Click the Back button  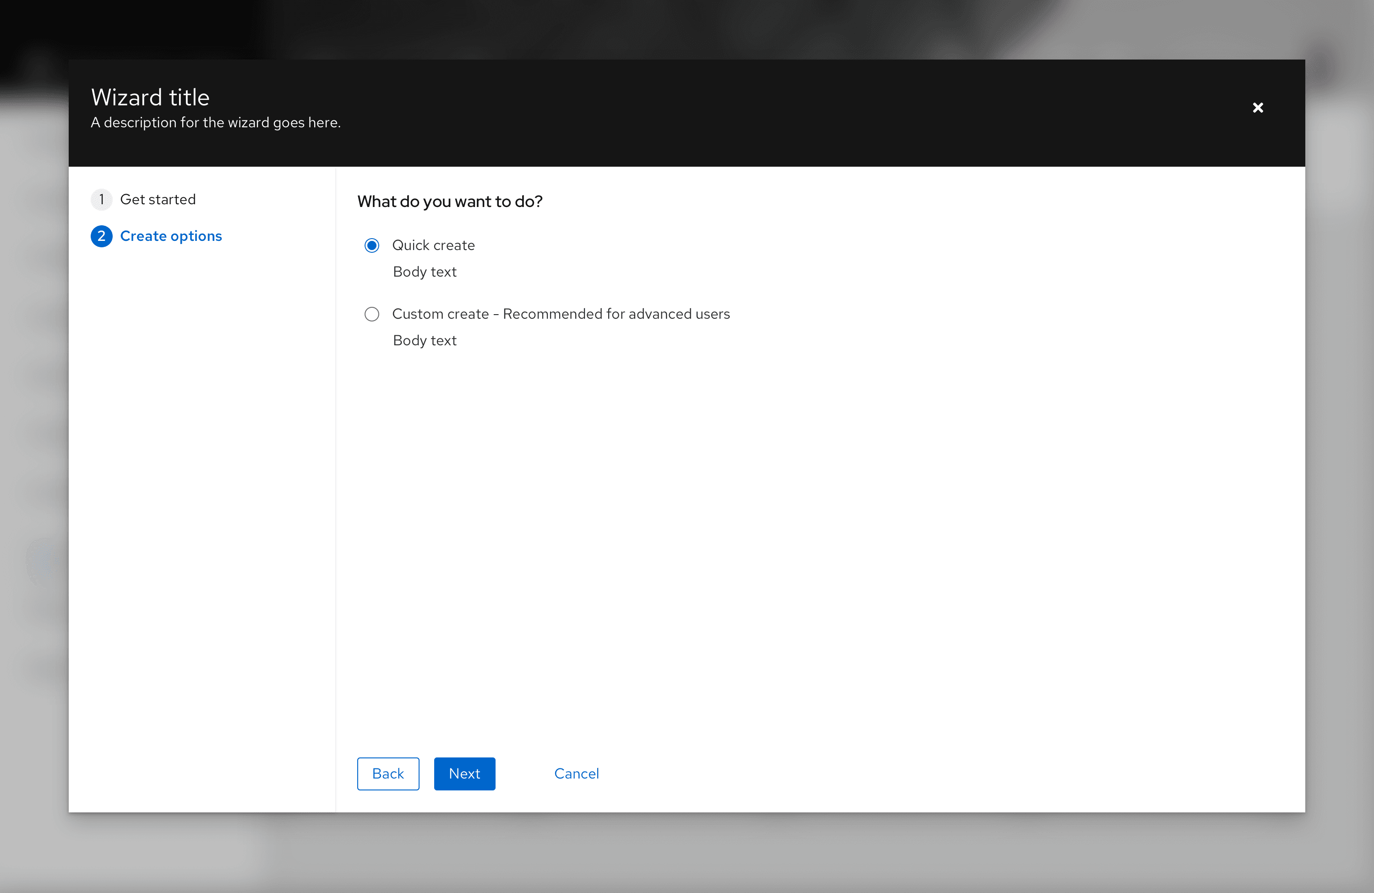tap(388, 773)
